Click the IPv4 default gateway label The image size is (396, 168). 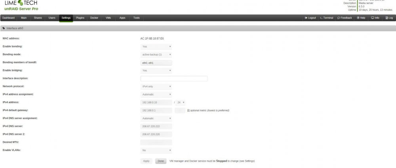coord(15,111)
